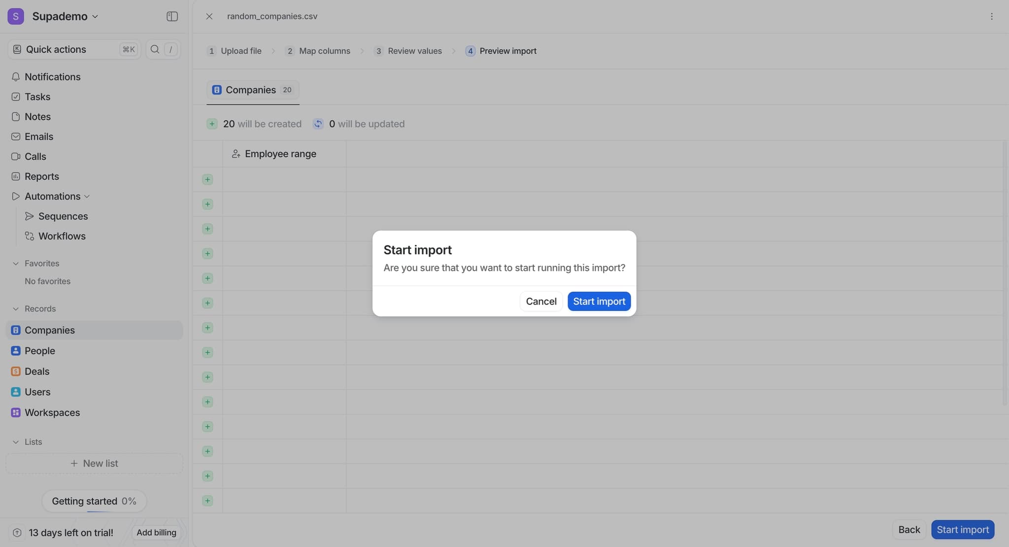Open the Reports section
Screen dimensions: 1009x547
point(42,176)
